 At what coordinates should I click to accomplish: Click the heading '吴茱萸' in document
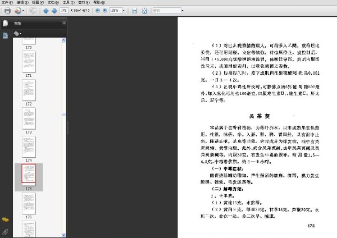click(x=259, y=116)
